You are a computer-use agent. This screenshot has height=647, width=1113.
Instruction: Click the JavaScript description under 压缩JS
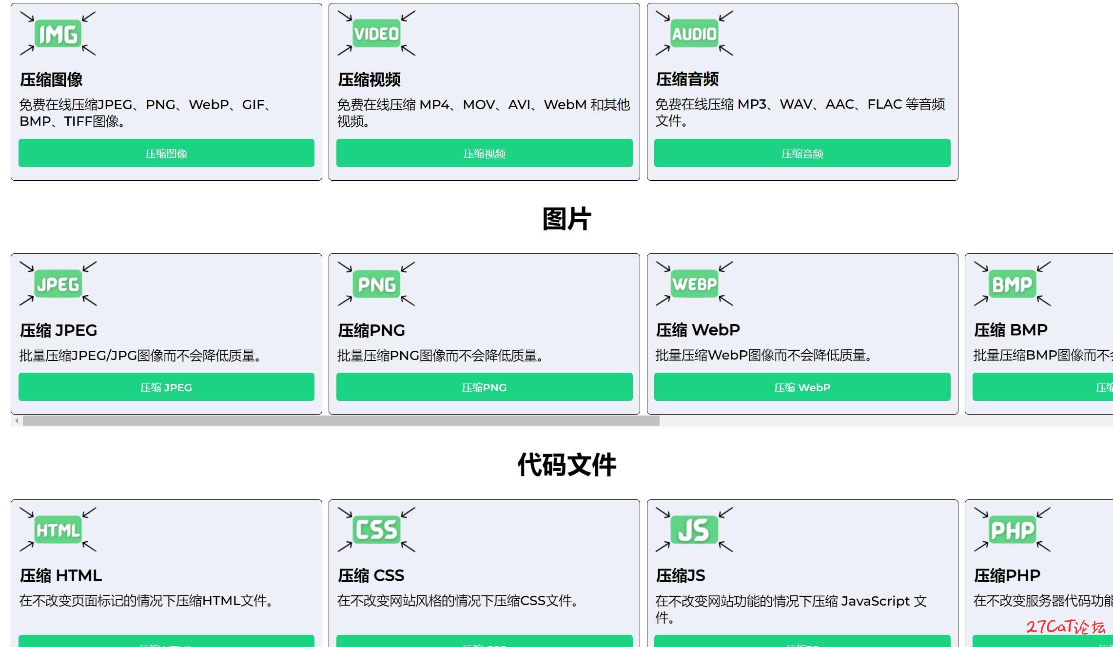pyautogui.click(x=791, y=609)
